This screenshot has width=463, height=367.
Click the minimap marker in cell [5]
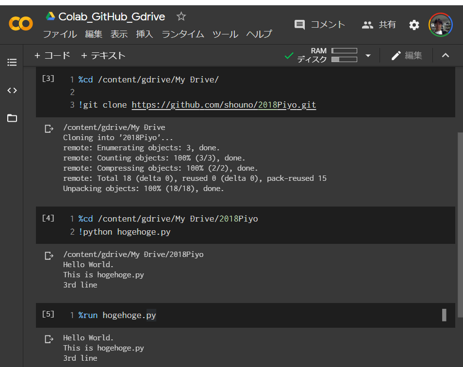[x=444, y=315]
